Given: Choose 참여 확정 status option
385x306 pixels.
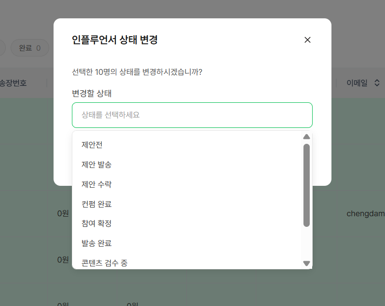Looking at the screenshot, I should click(x=187, y=223).
